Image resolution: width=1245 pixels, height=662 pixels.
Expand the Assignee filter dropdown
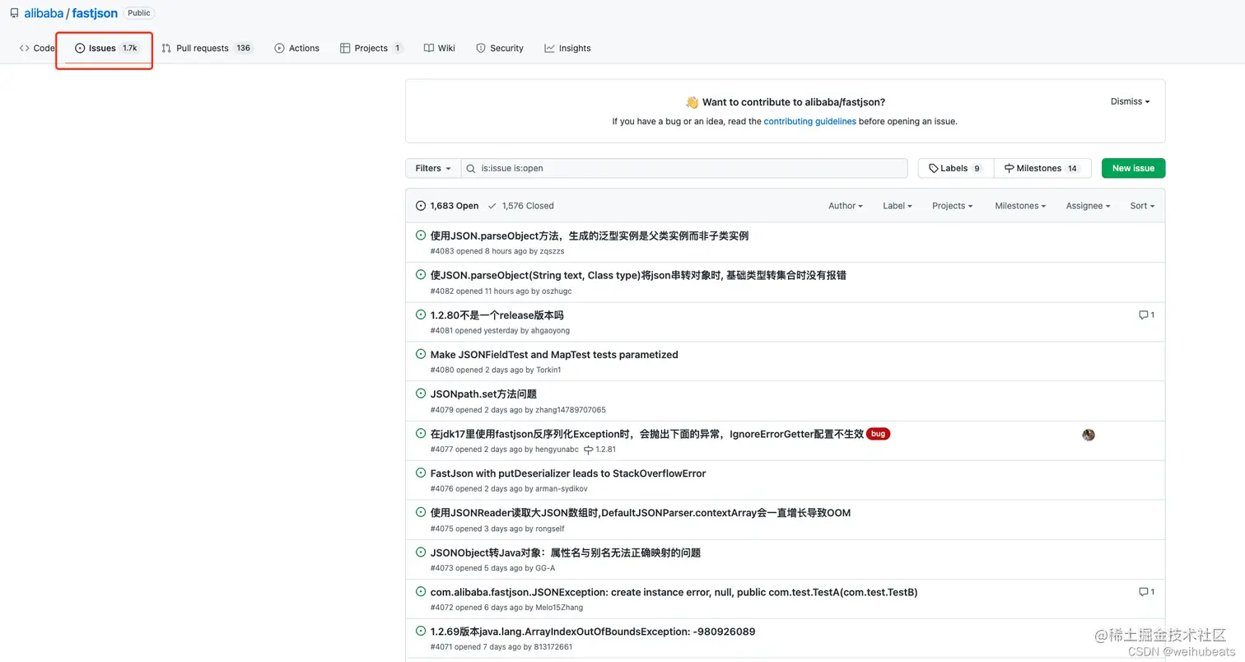(1088, 206)
